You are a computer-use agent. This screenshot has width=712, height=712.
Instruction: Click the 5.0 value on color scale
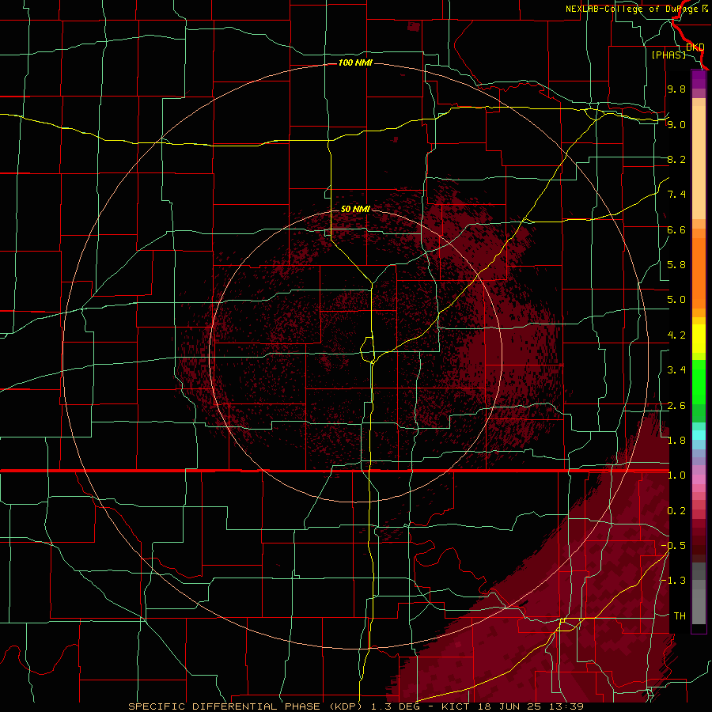[676, 300]
